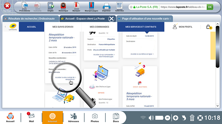
Task: Open the Historique browsing history
Action: point(63,7)
